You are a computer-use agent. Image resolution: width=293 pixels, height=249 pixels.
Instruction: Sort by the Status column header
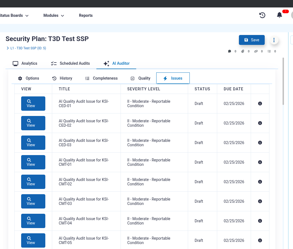tap(202, 89)
